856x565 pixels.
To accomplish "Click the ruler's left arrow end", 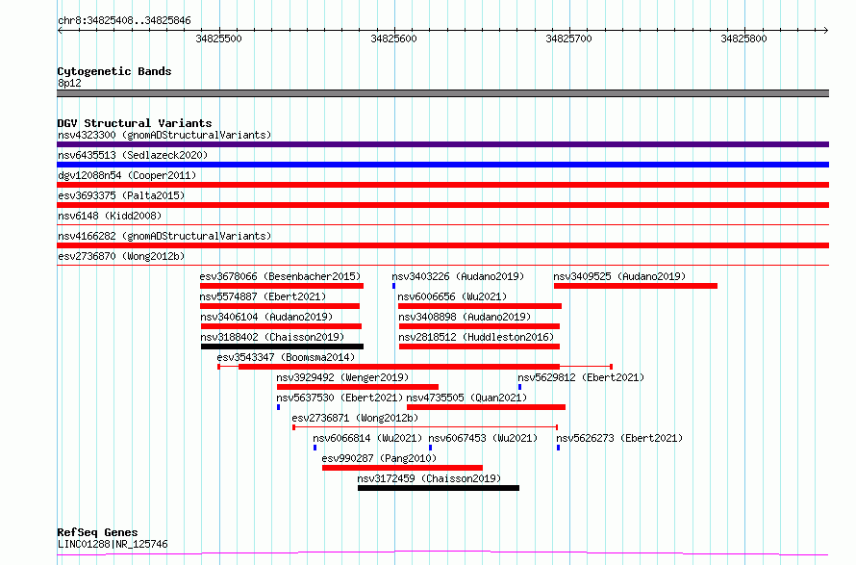I will 60,30.
